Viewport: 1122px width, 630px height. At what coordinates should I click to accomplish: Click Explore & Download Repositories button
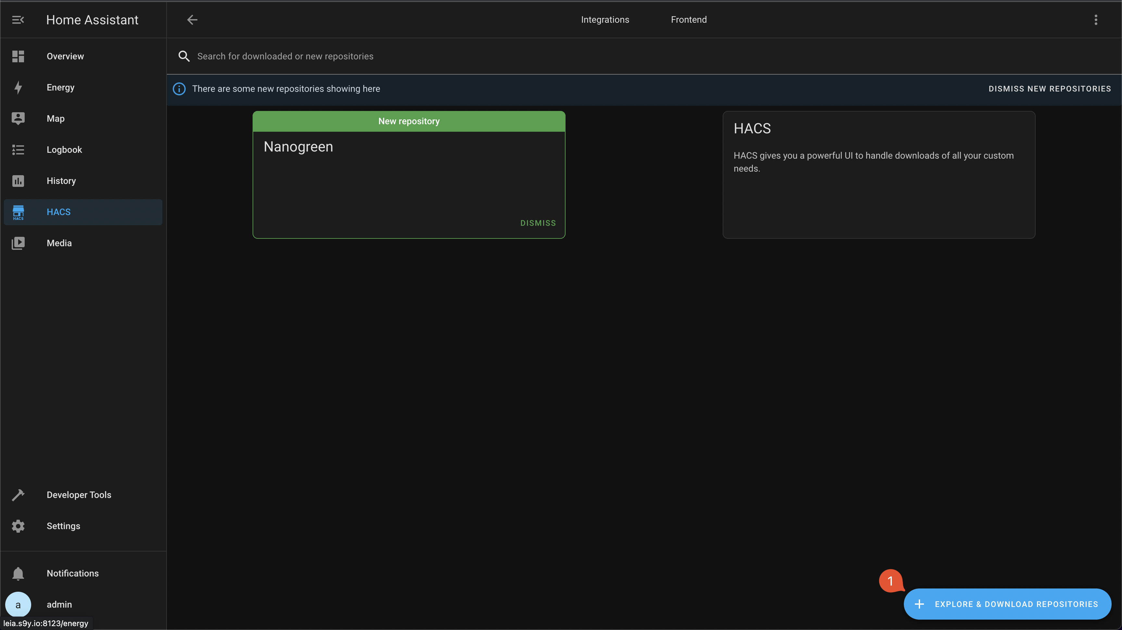[x=1007, y=604]
